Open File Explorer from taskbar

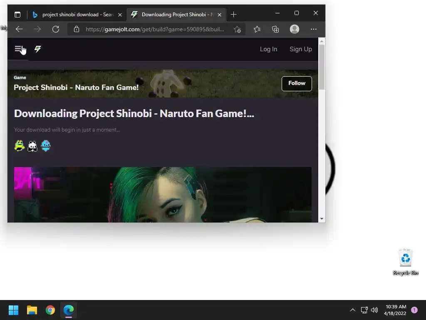[x=32, y=310]
